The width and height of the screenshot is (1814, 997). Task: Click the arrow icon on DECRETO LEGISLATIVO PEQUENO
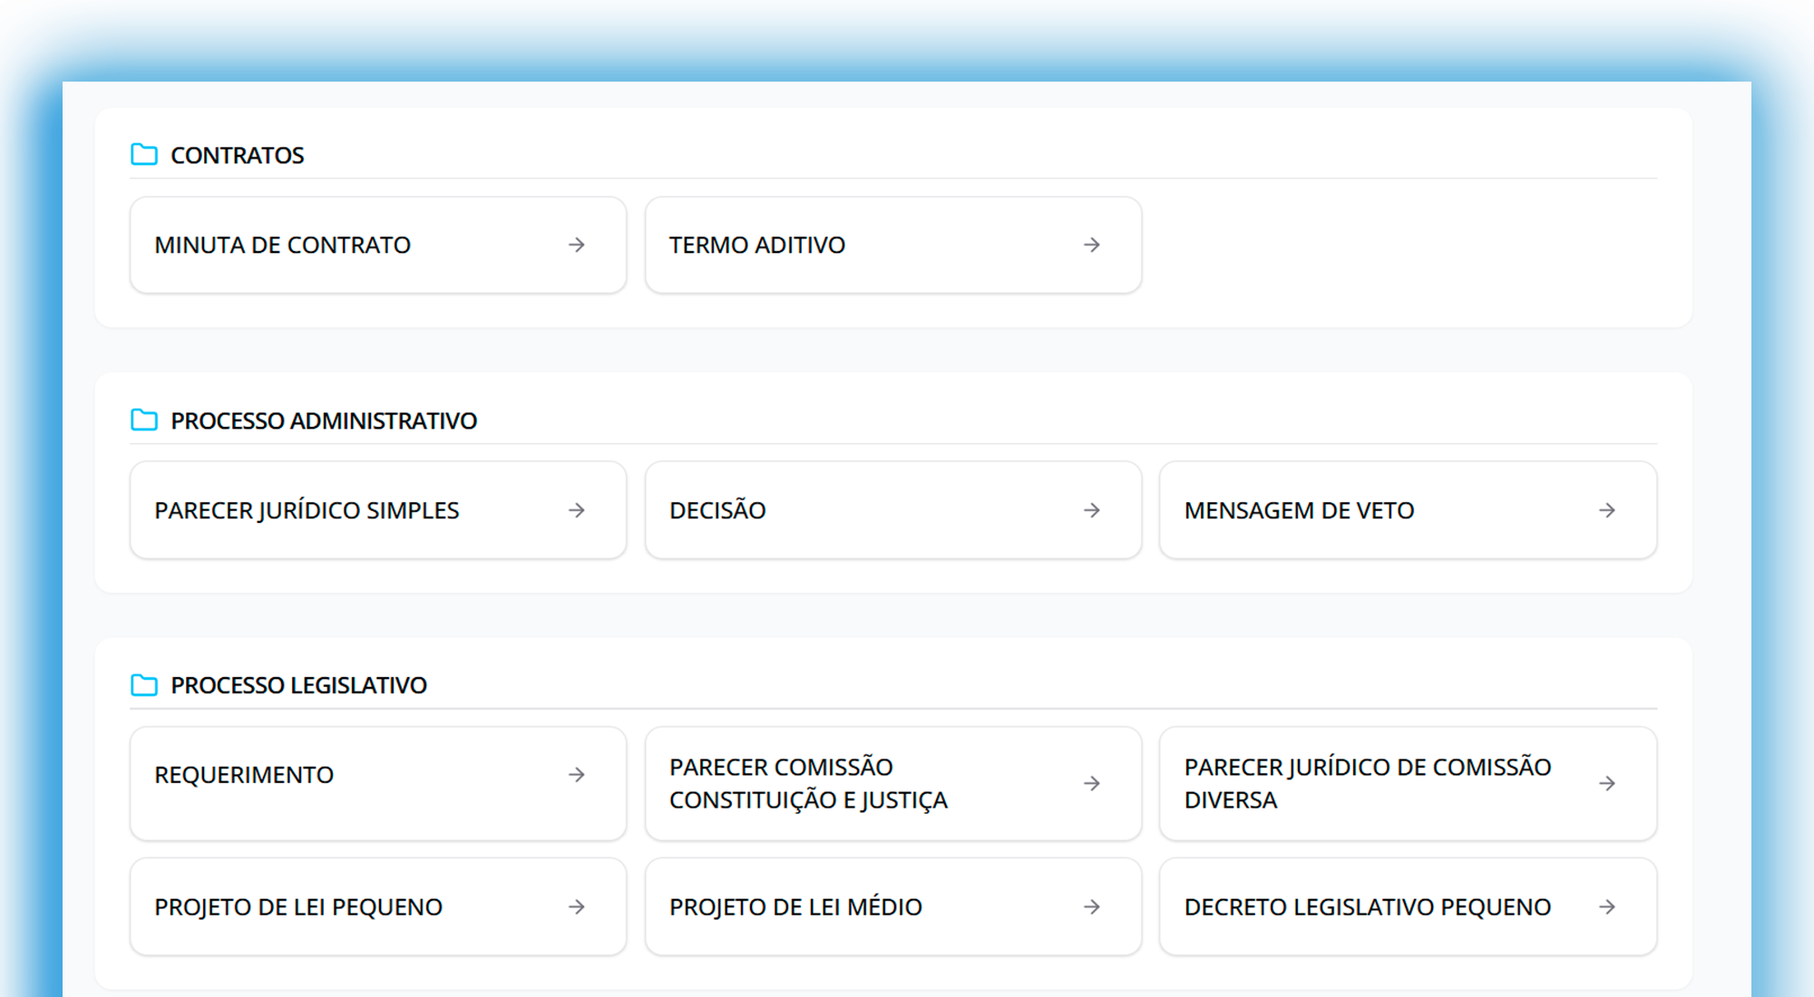pyautogui.click(x=1607, y=906)
